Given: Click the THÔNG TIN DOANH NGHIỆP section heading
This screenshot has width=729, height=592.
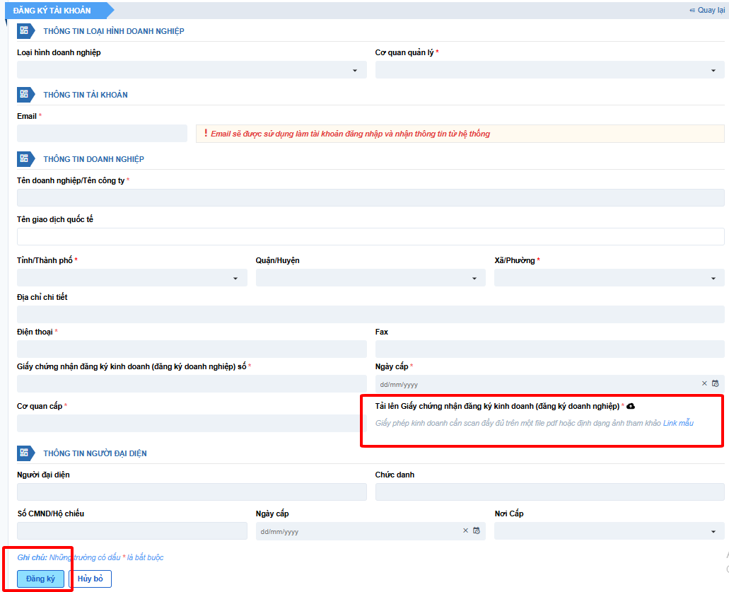Looking at the screenshot, I should tap(93, 159).
